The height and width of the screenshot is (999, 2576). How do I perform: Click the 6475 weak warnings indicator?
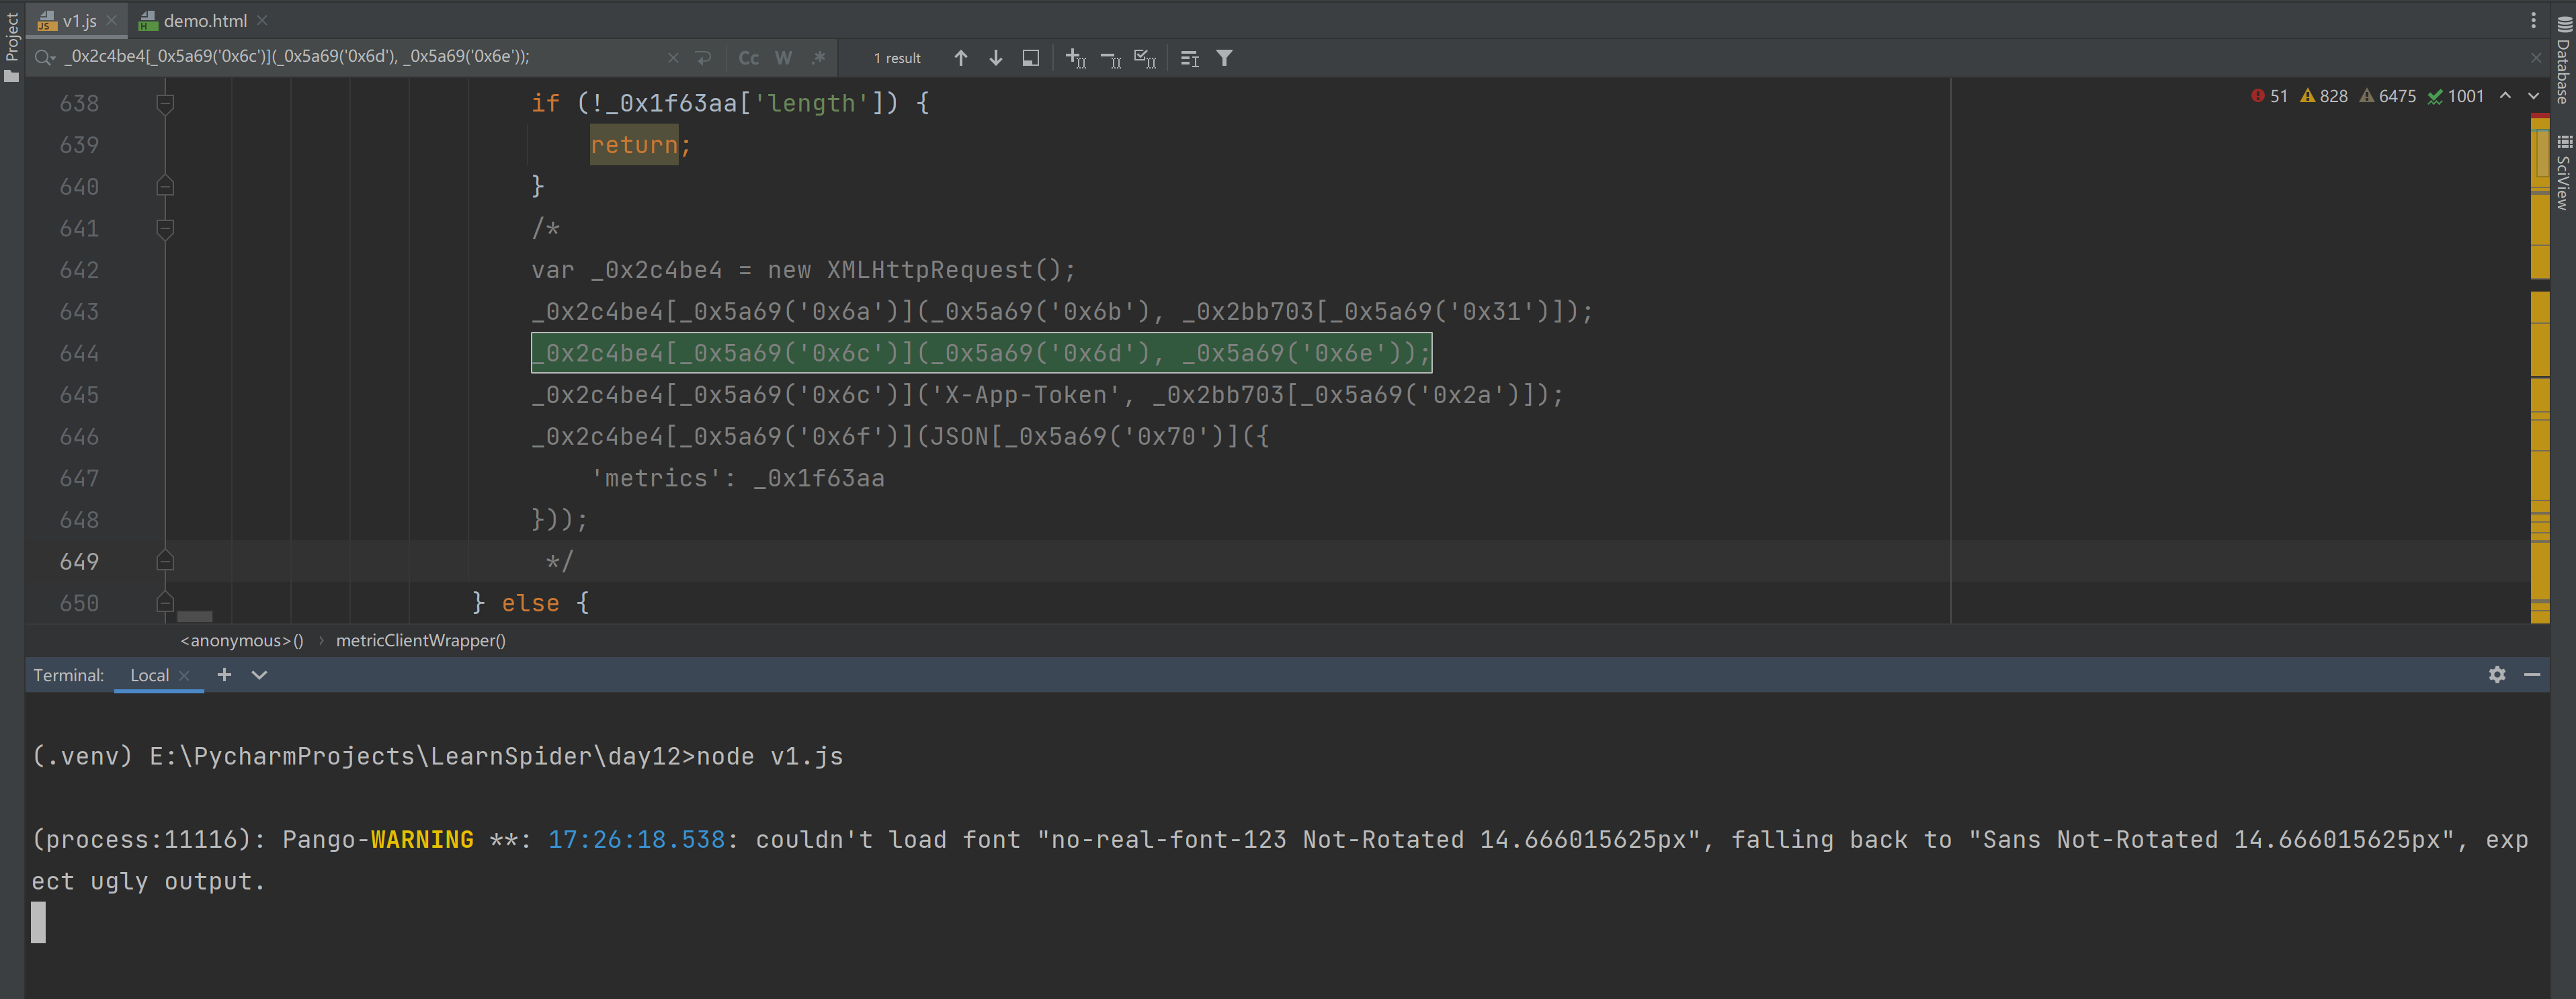click(x=2388, y=96)
